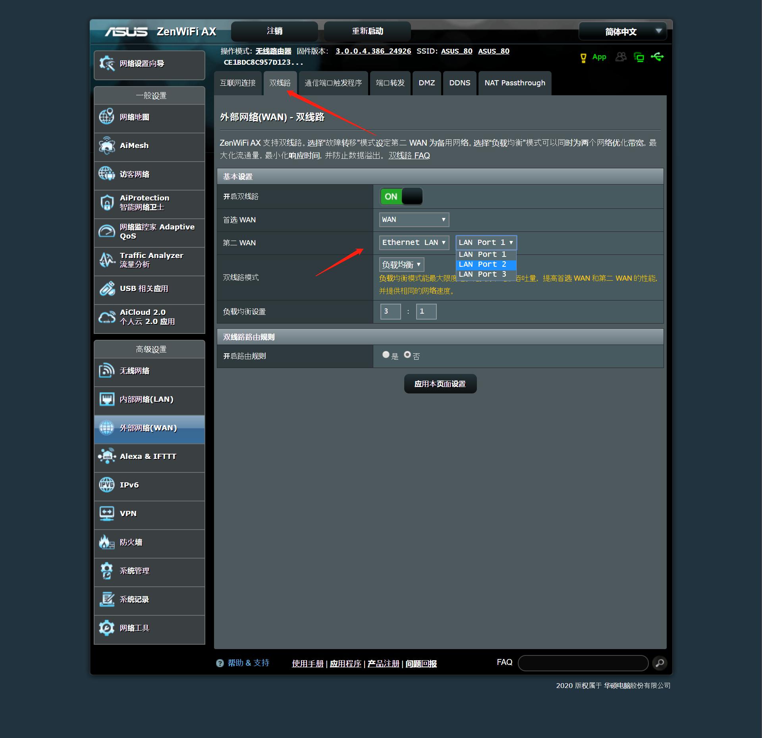Expand the 负载均衡 dual WAN mode dropdown
Screen dimensions: 762x738
401,265
